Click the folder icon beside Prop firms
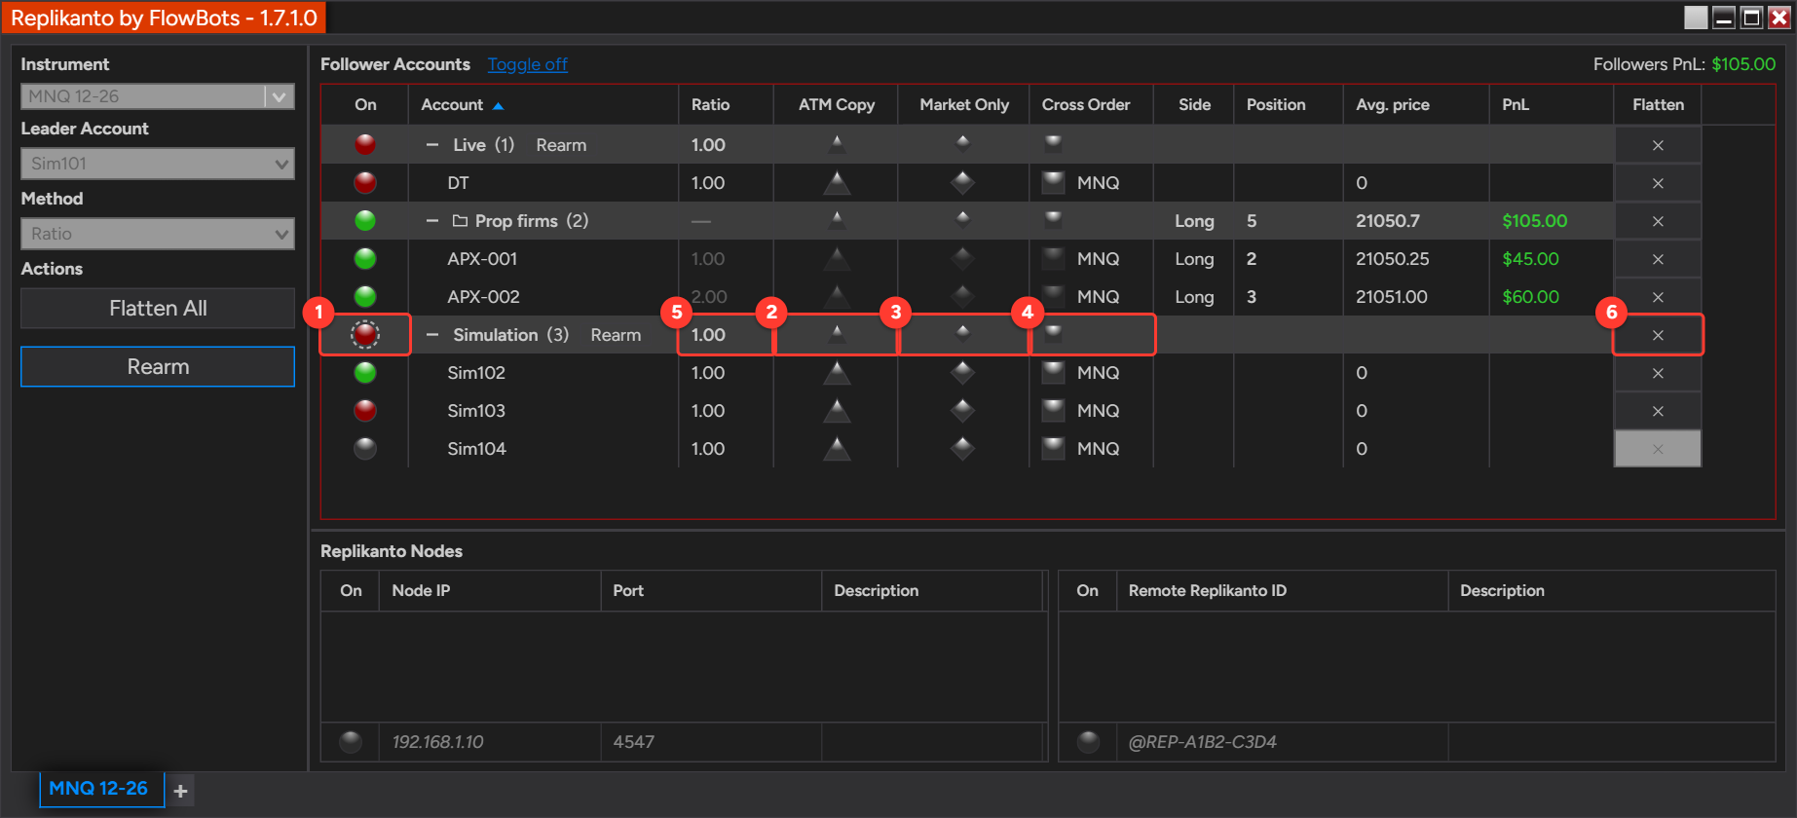The width and height of the screenshot is (1797, 818). pyautogui.click(x=461, y=221)
